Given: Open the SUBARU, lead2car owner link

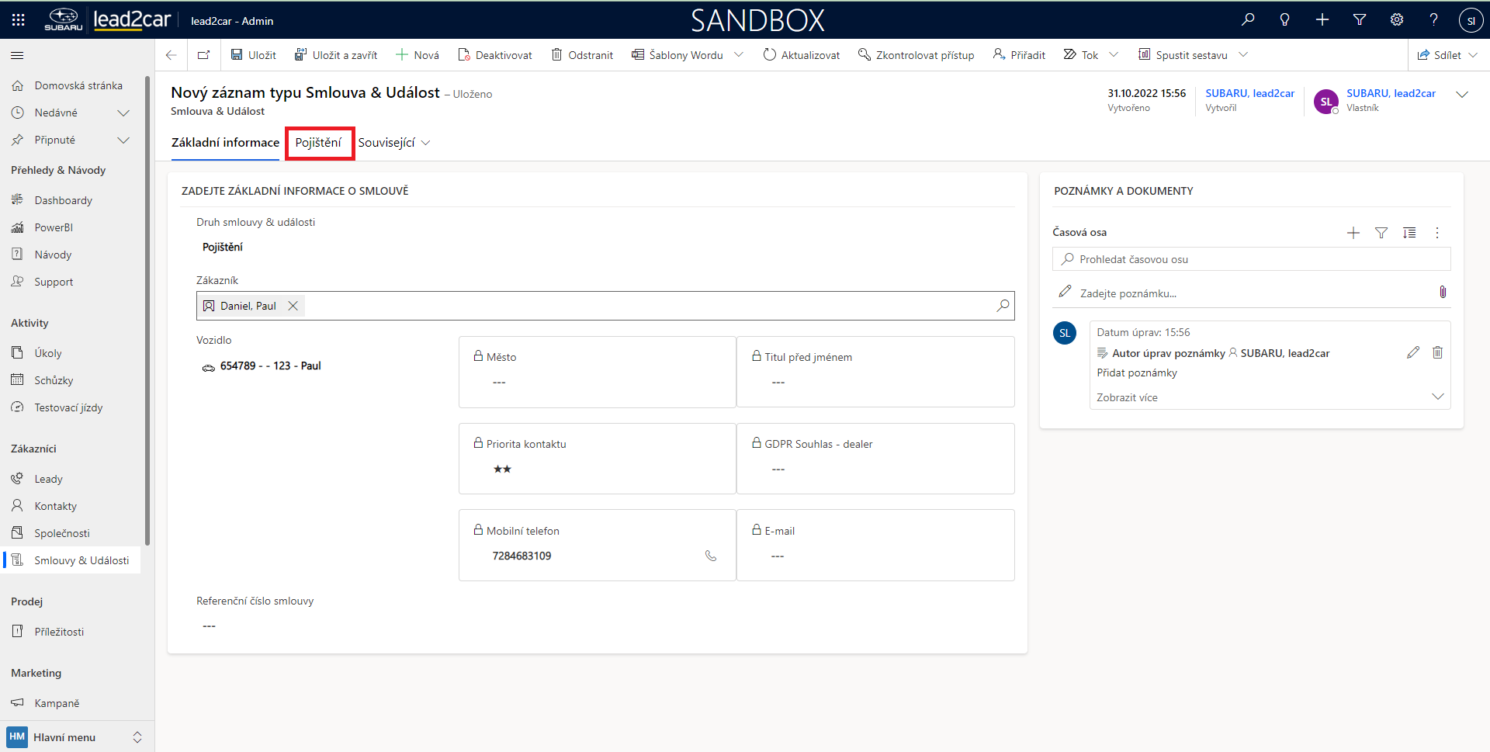Looking at the screenshot, I should click(1391, 93).
